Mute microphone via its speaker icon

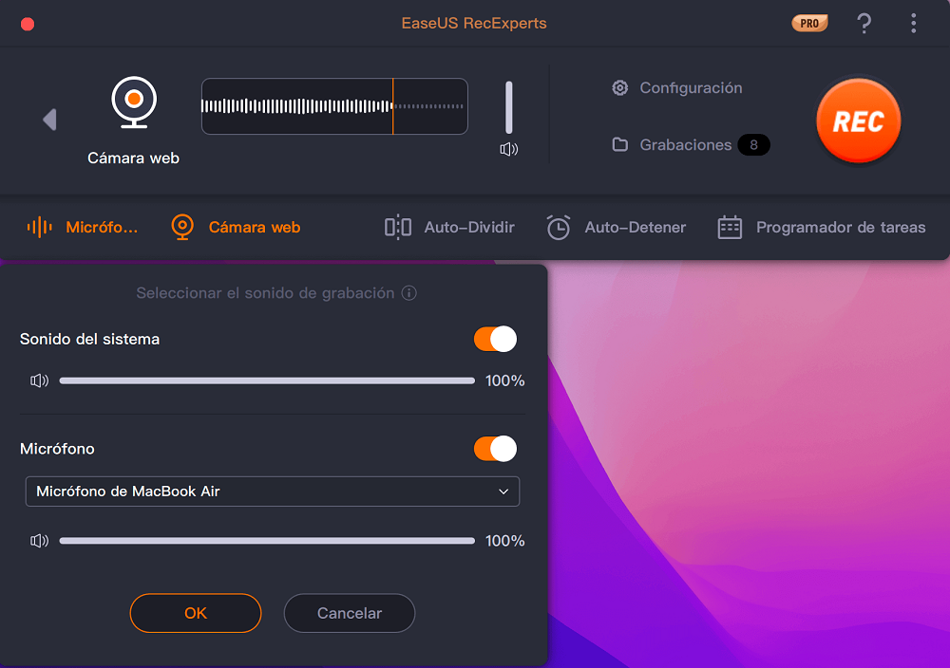click(39, 540)
